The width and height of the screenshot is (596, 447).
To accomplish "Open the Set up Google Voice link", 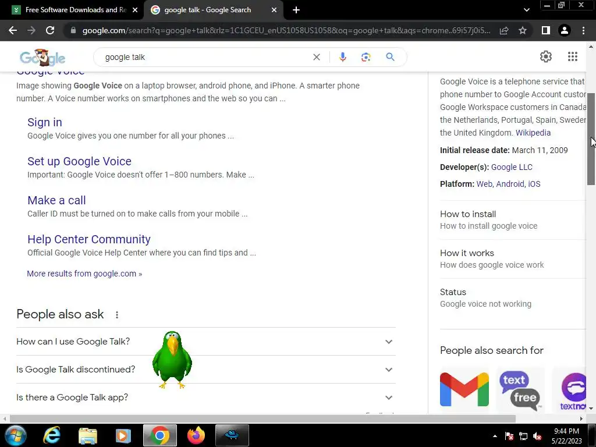I will click(x=79, y=161).
